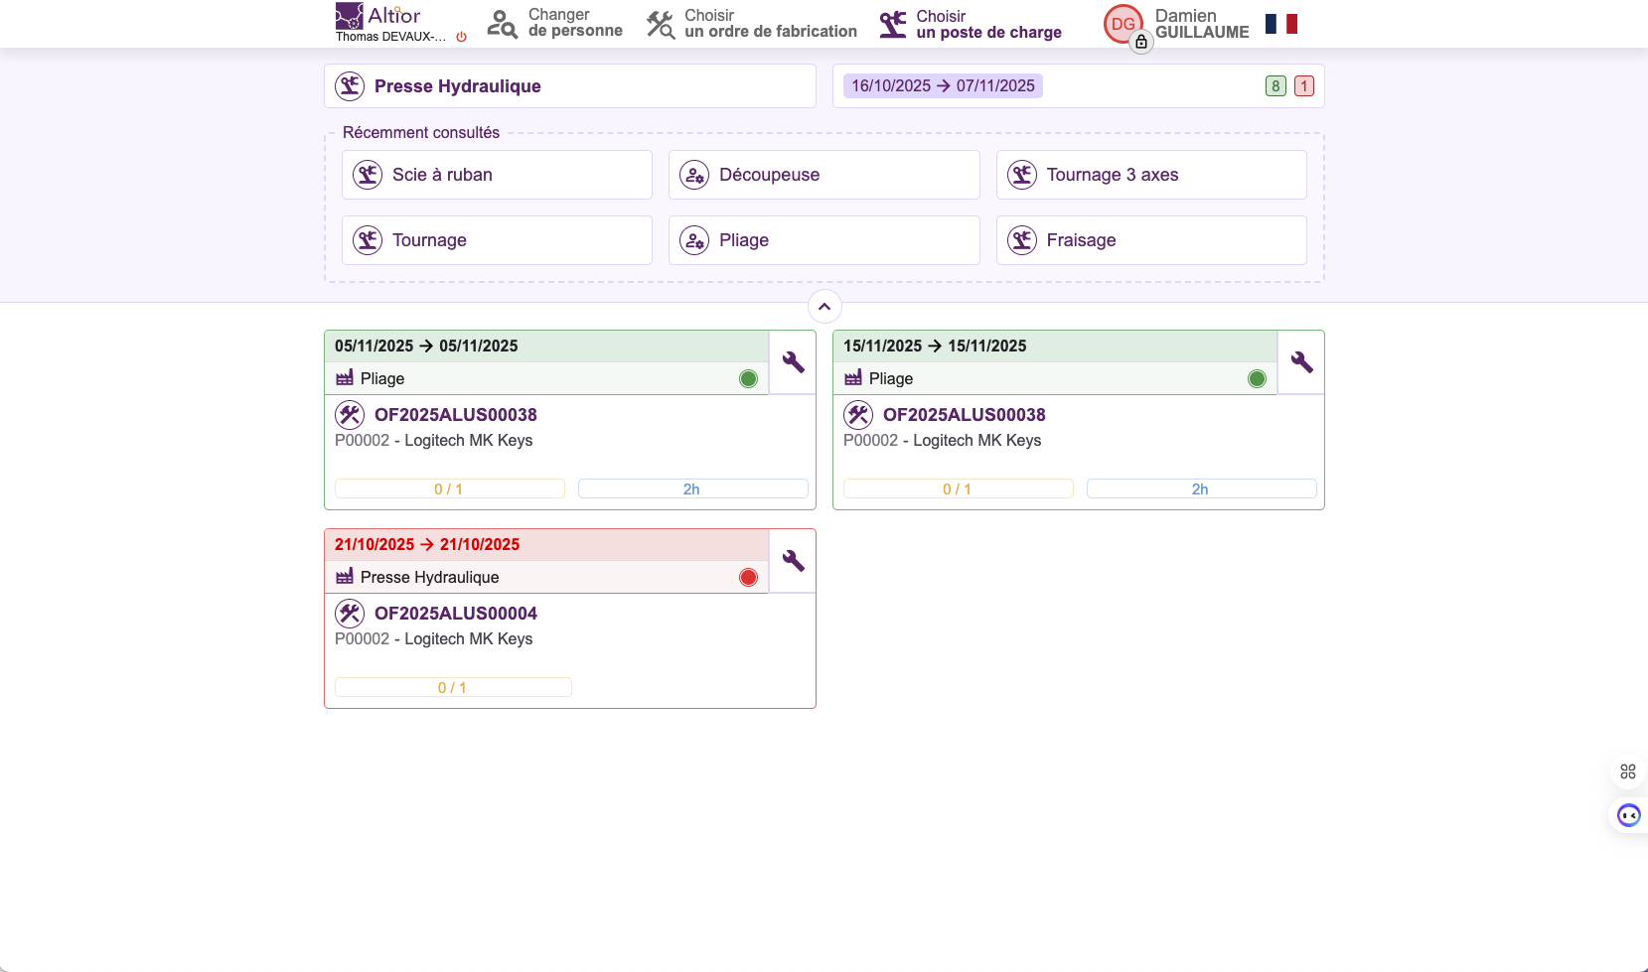Click factory icon on 05/11/2025 Pliage row
This screenshot has height=972, width=1648.
point(345,378)
